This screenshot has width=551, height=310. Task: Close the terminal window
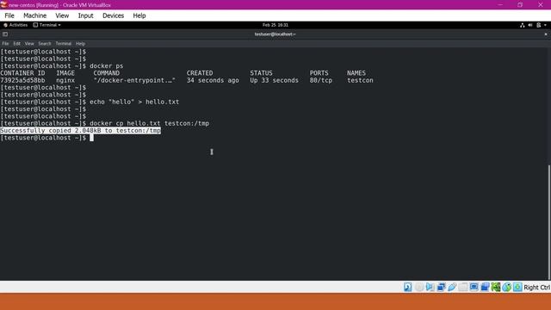545,34
